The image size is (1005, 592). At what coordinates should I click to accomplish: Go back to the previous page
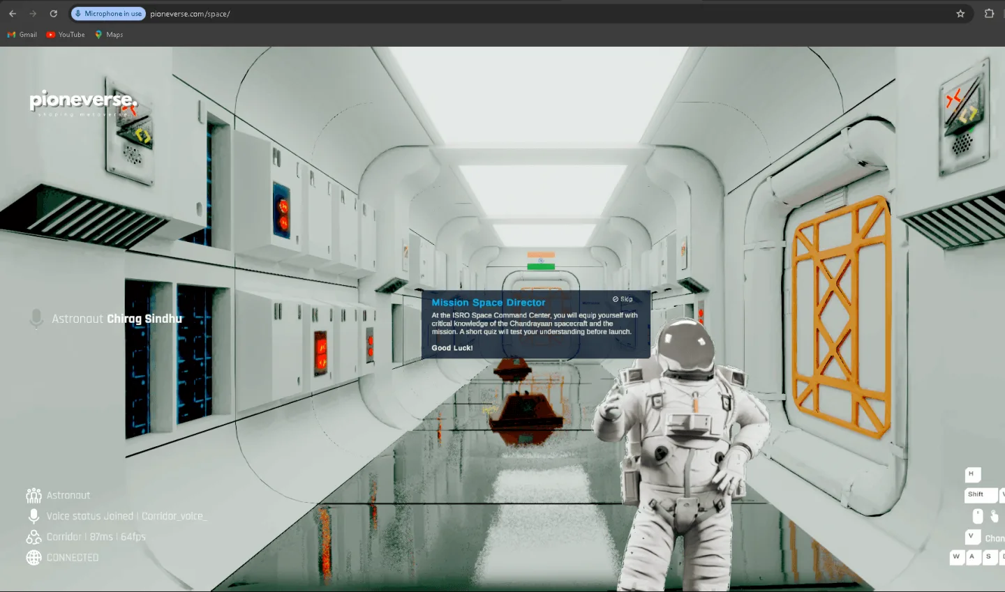click(x=13, y=13)
